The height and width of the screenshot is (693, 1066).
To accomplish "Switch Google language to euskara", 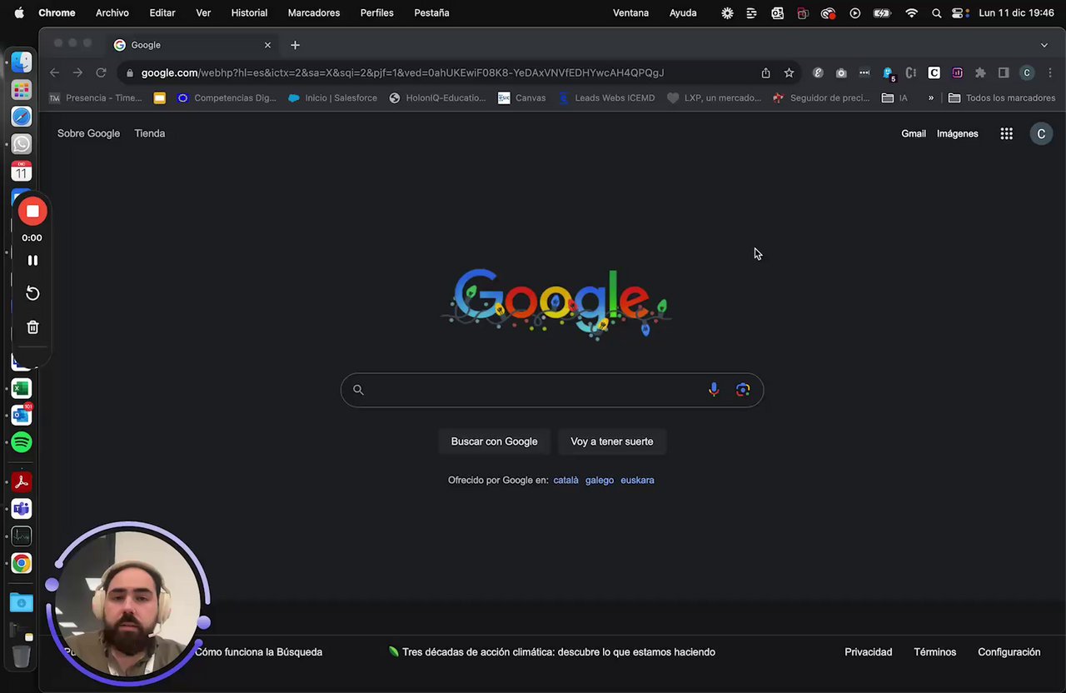I will (x=637, y=480).
